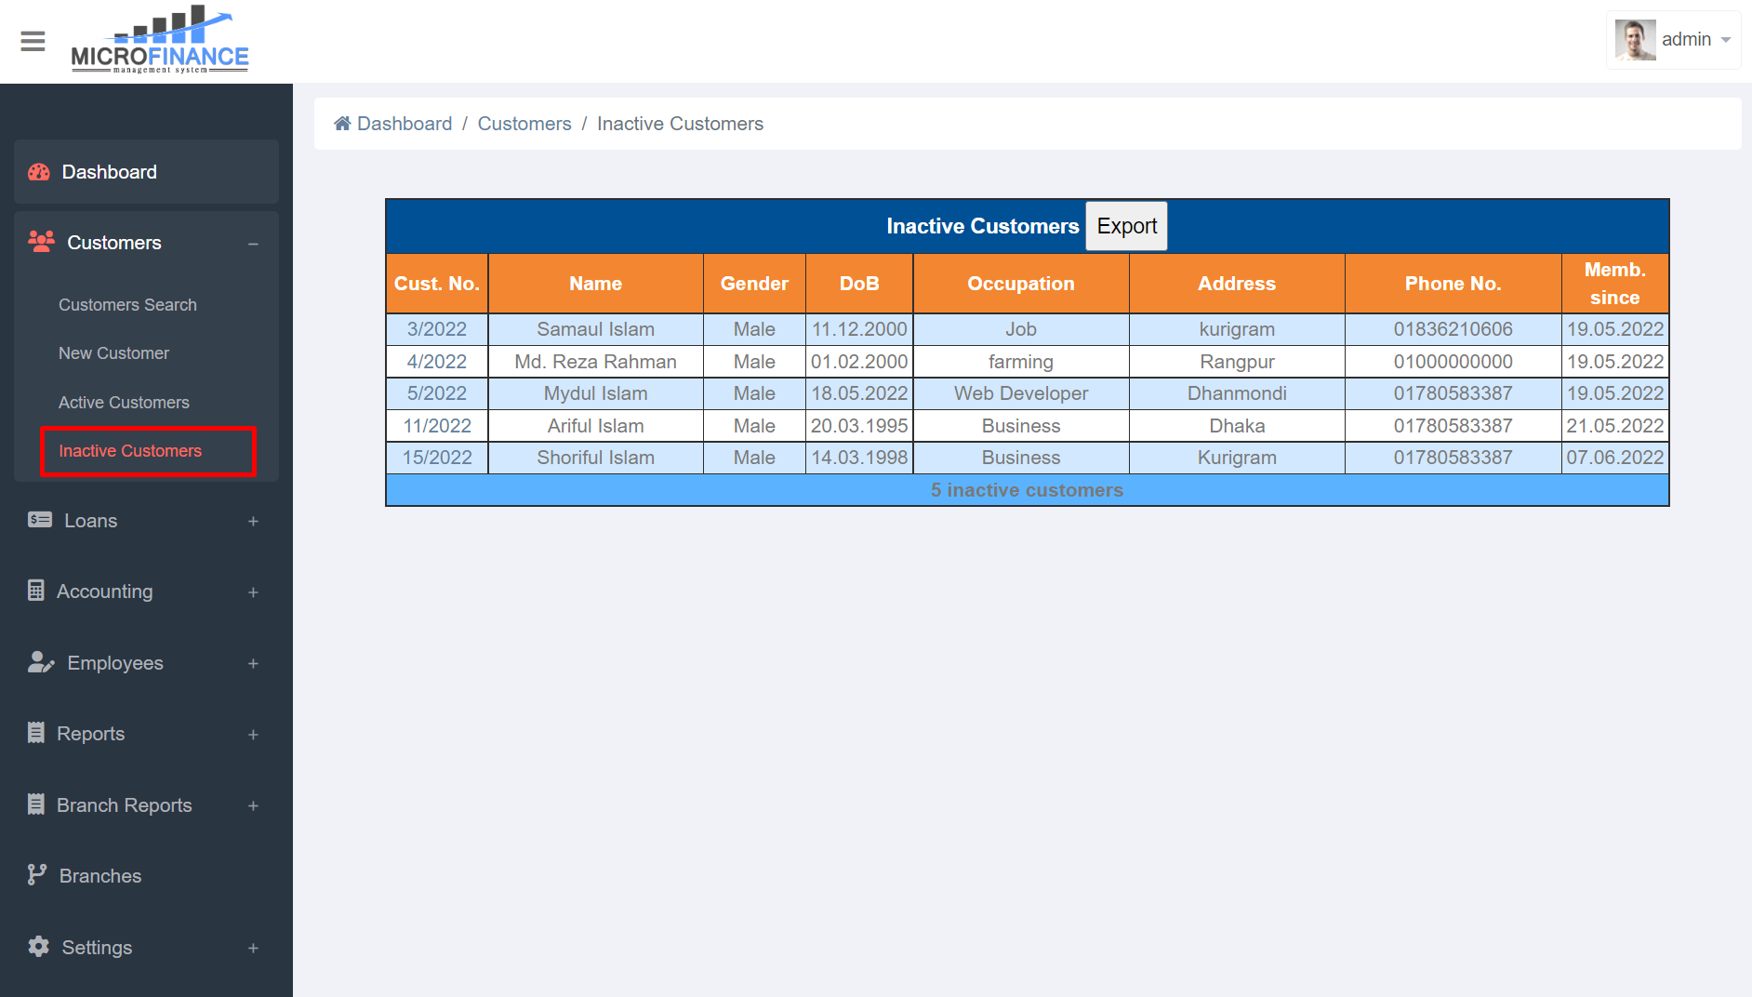
Task: Open Dashboard in the sidebar
Action: [146, 172]
